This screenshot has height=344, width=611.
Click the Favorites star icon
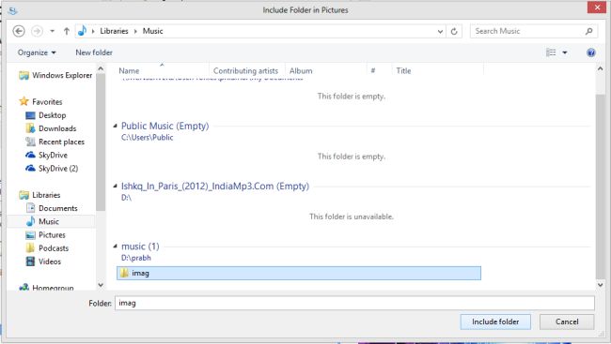tap(23, 101)
